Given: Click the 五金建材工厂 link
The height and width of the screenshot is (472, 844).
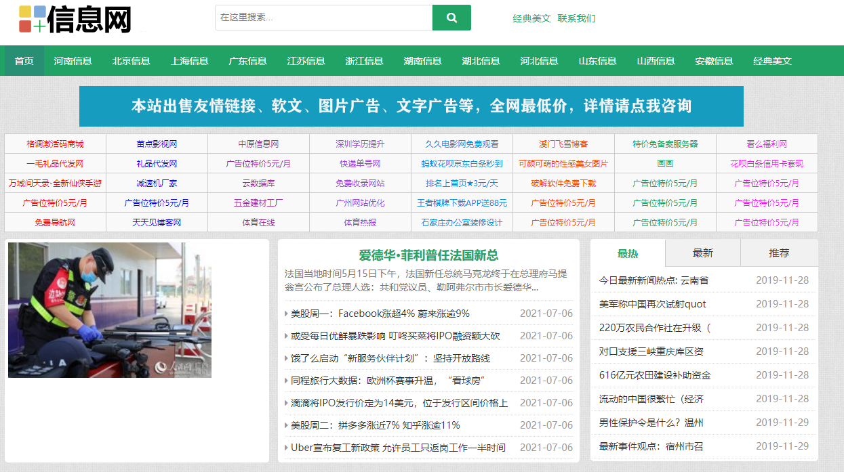Looking at the screenshot, I should click(x=258, y=203).
